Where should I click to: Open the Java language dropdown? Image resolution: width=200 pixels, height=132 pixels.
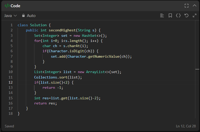coord(10,16)
